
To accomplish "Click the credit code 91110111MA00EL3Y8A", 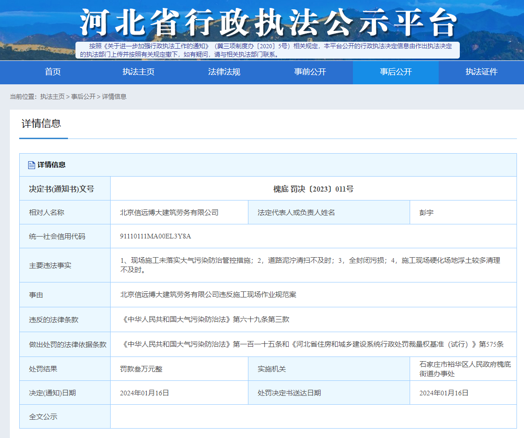I will [156, 236].
